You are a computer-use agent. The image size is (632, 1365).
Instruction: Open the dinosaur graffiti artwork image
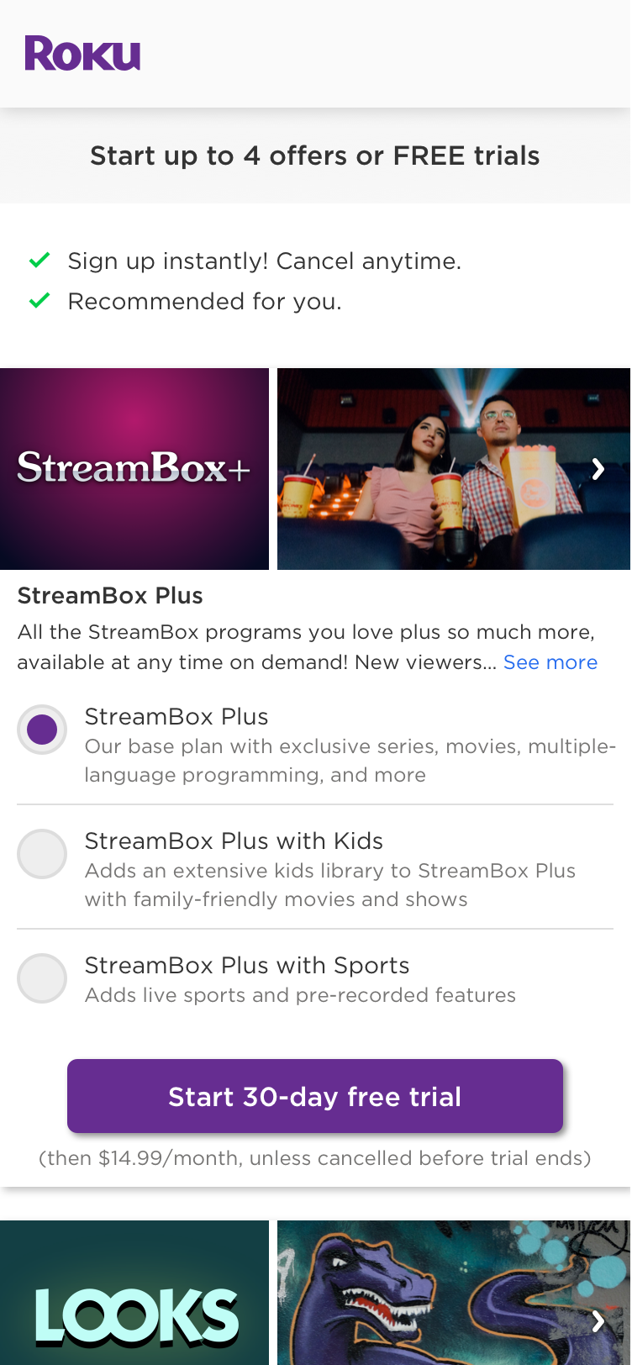[454, 1293]
